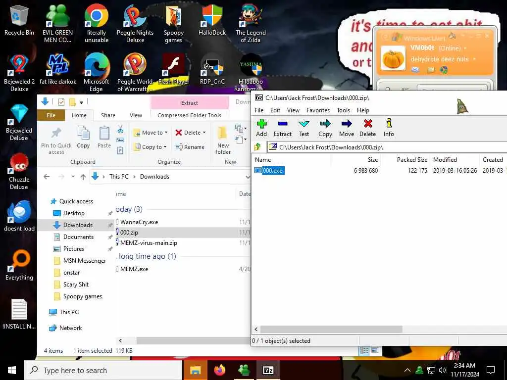This screenshot has height=380, width=507.
Task: Click the Add button in 7-Zip toolbar
Action: pyautogui.click(x=261, y=128)
